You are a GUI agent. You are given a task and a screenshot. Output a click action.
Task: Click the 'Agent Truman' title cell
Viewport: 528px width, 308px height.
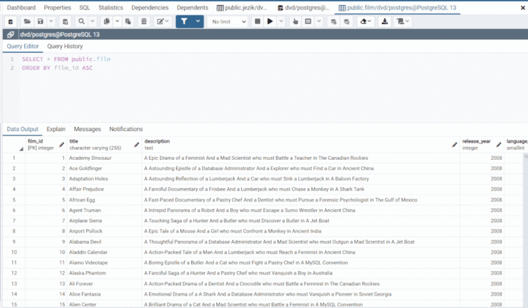click(x=104, y=211)
